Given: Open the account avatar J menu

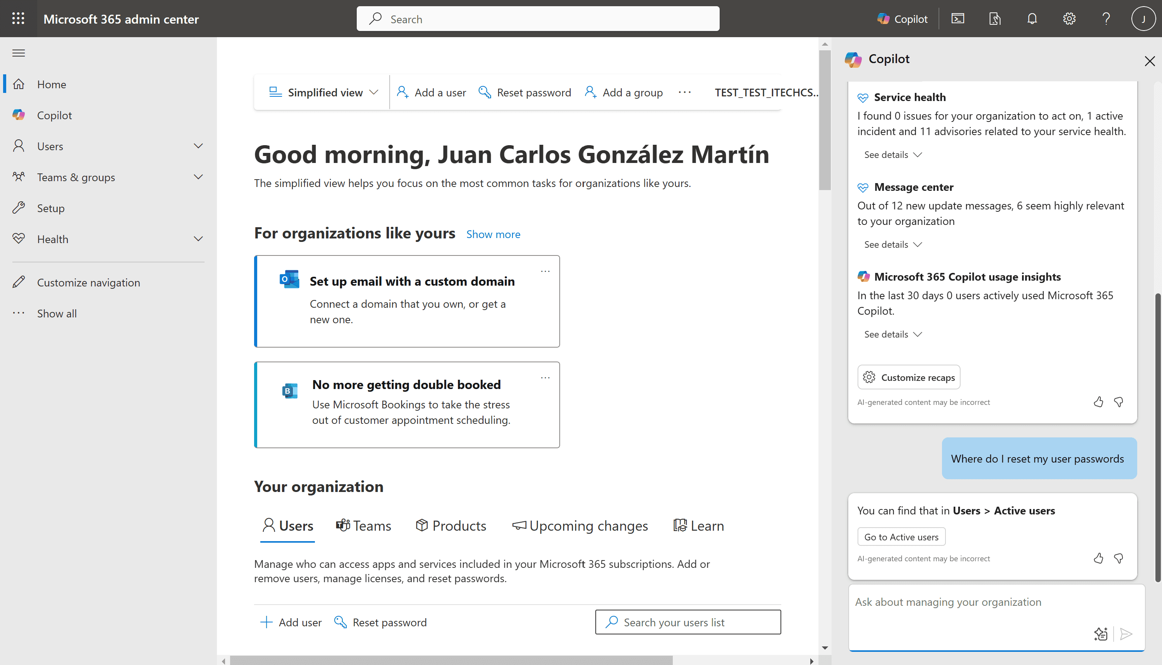Looking at the screenshot, I should (x=1143, y=19).
